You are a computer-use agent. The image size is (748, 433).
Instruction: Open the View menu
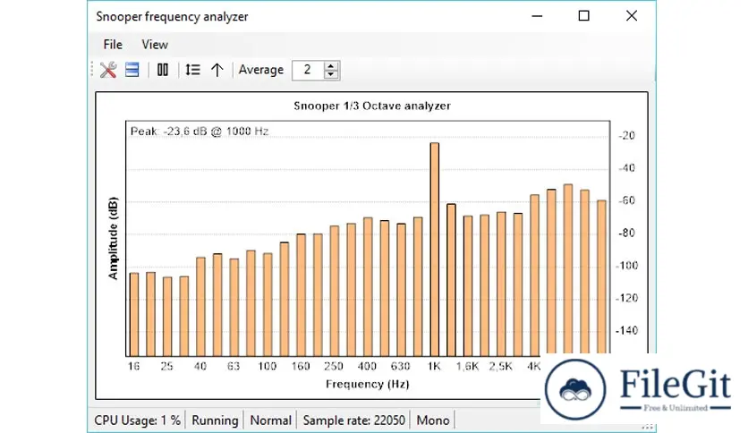tap(155, 45)
